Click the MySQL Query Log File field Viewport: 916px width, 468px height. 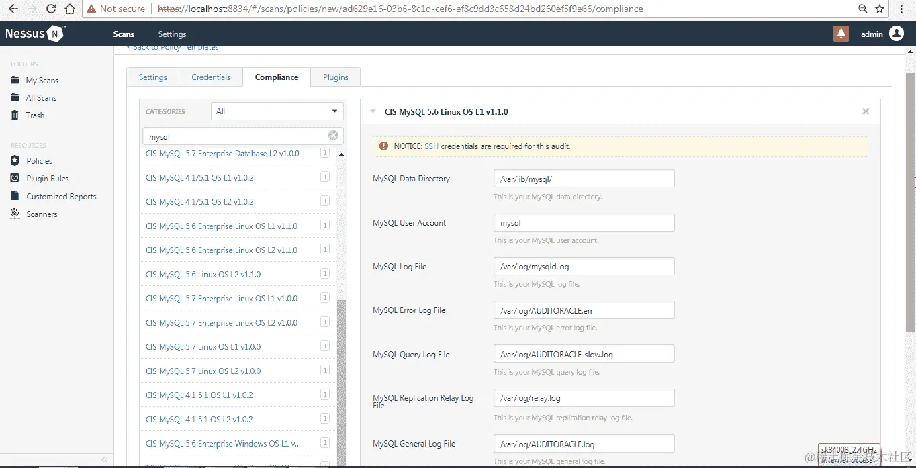[584, 354]
